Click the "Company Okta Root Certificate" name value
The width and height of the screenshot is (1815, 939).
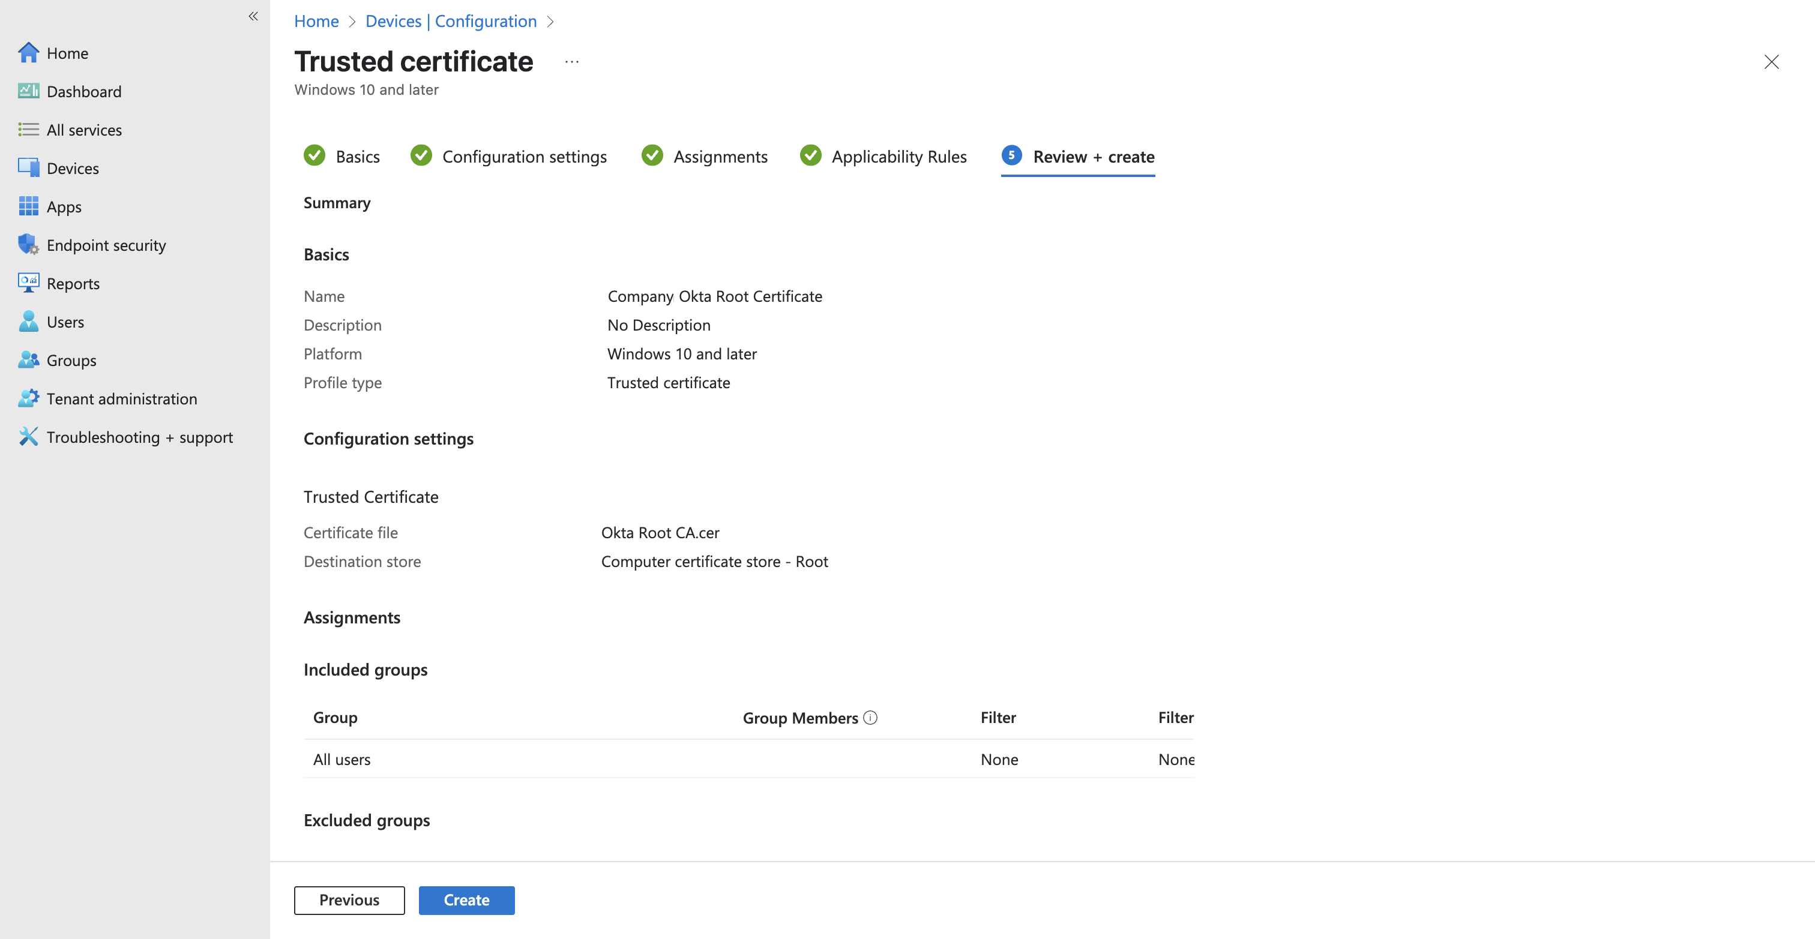coord(714,296)
